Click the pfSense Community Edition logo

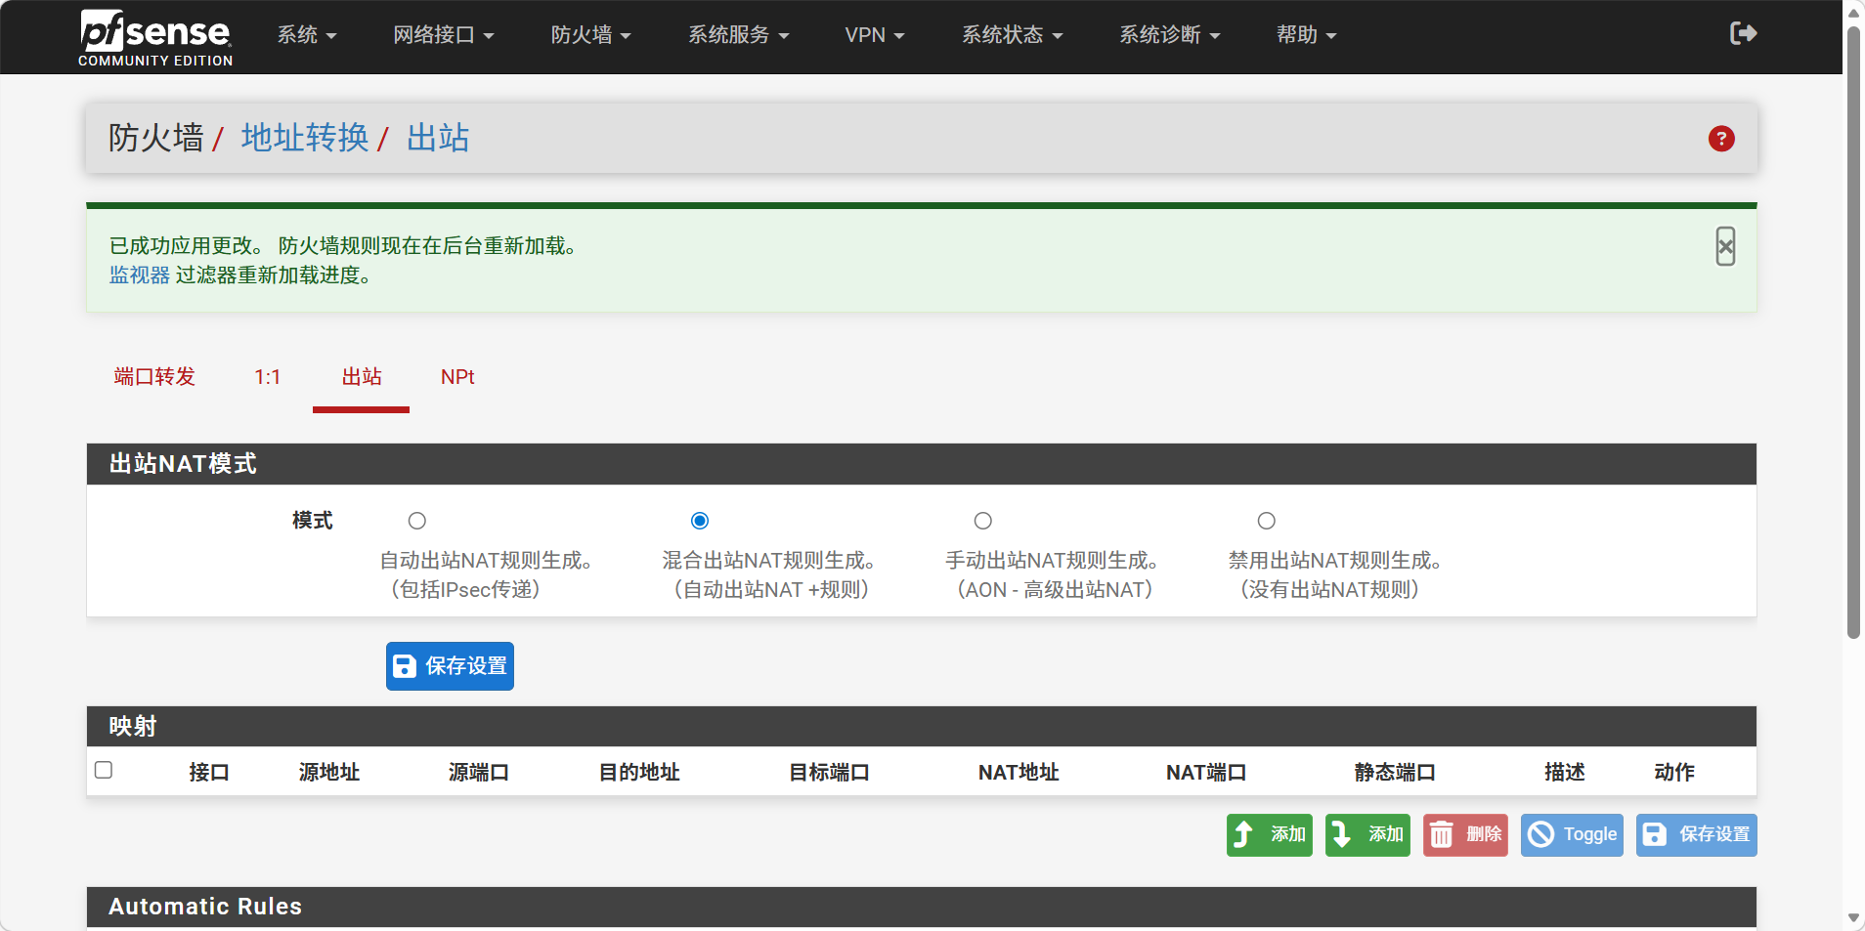pyautogui.click(x=155, y=39)
